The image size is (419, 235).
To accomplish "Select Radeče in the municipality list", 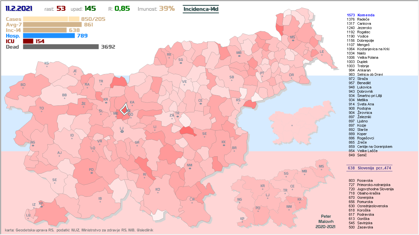I will tap(363, 19).
